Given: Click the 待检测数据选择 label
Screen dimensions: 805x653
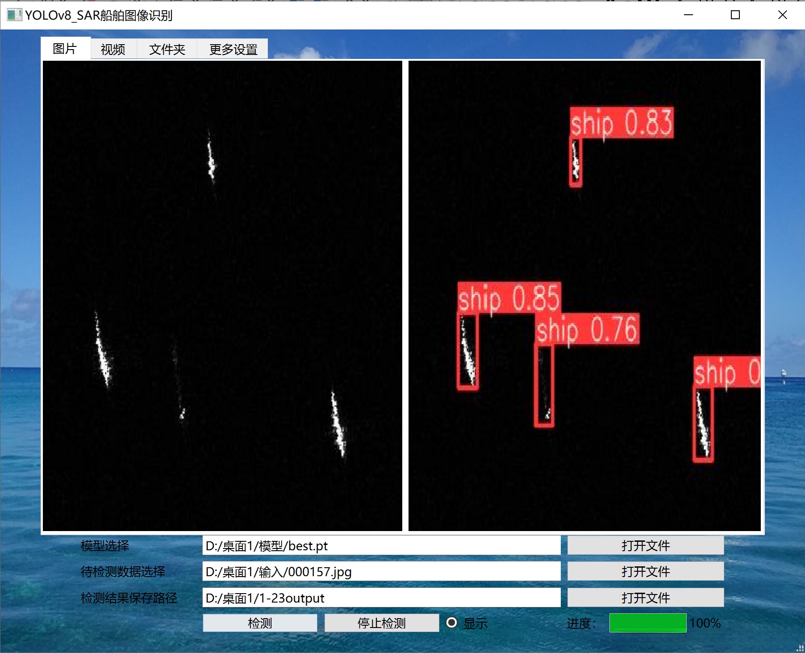Looking at the screenshot, I should [x=123, y=572].
